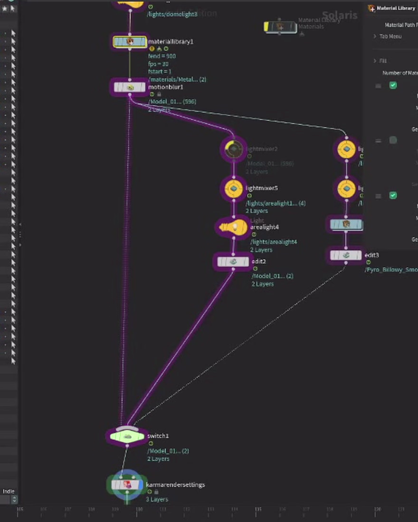Click the '/materials/Metal... (2)' path text

click(177, 80)
